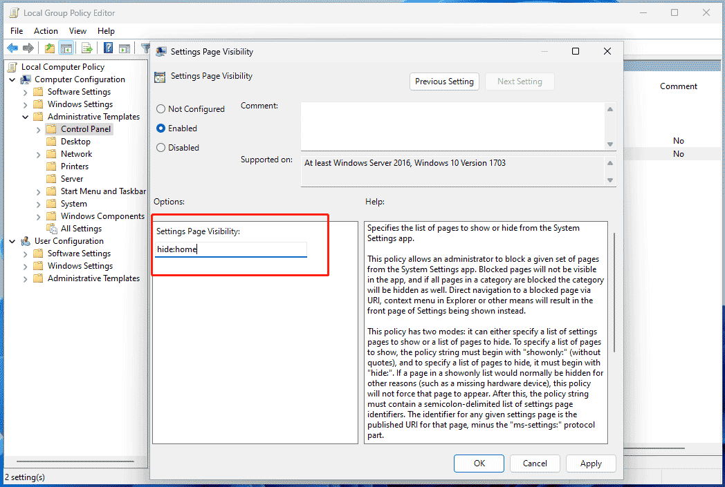Open the Action menu
The width and height of the screenshot is (725, 487).
coord(46,31)
